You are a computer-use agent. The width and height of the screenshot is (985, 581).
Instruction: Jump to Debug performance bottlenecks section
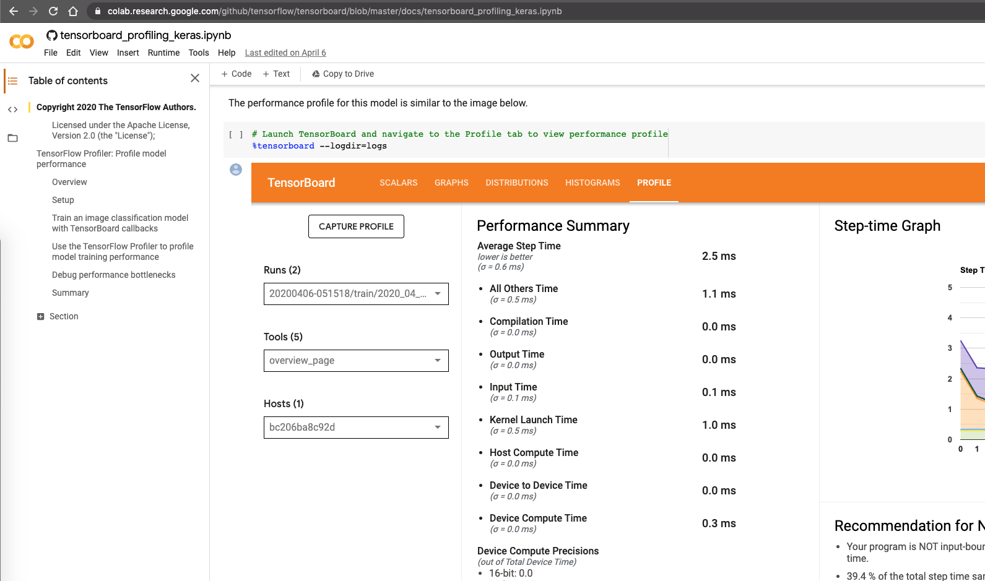click(114, 275)
